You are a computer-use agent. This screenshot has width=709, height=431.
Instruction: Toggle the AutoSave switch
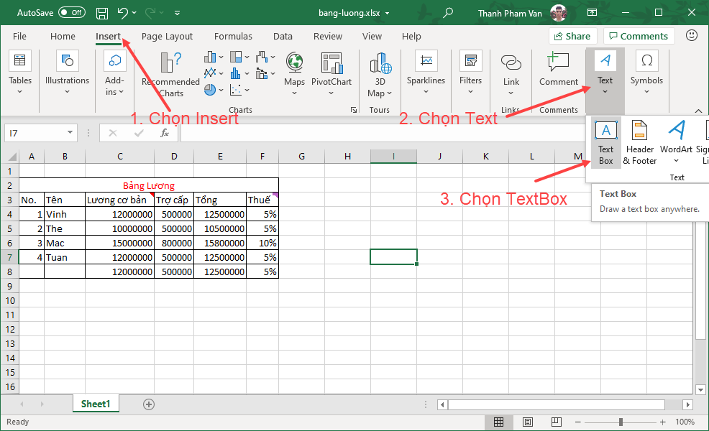pyautogui.click(x=71, y=13)
